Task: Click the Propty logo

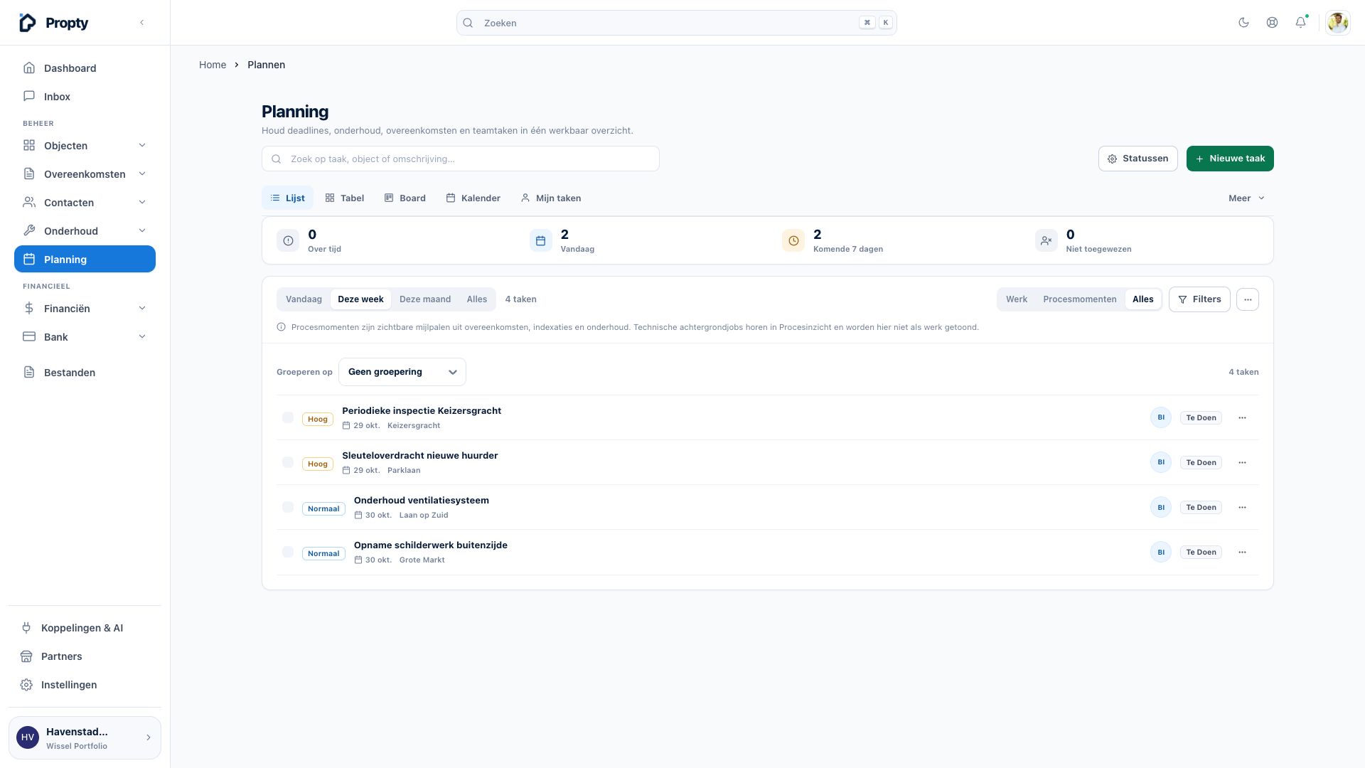Action: coord(53,23)
